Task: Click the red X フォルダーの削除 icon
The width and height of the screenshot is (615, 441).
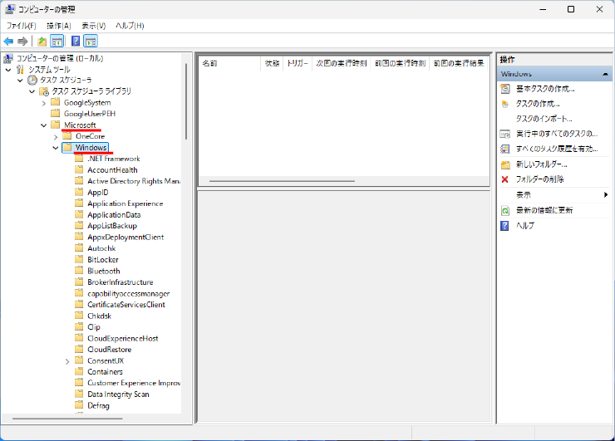Action: pyautogui.click(x=504, y=179)
